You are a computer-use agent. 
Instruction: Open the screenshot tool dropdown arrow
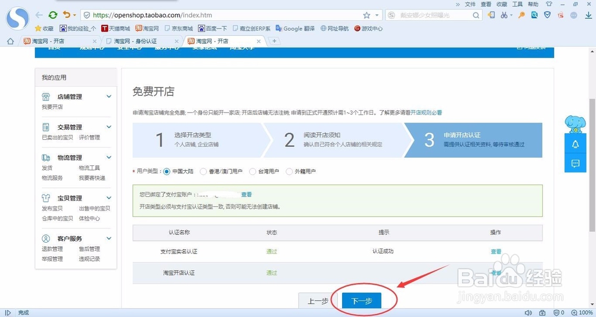click(511, 15)
